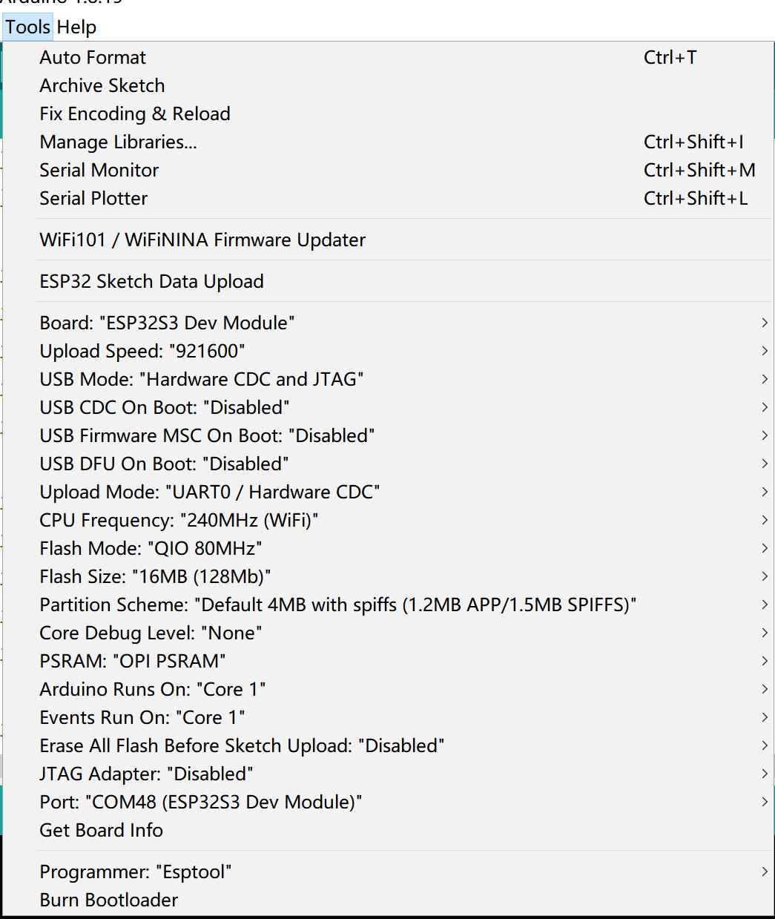Screen dimensions: 775x919
Task: Open the Serial Plotter
Action: click(388, 198)
